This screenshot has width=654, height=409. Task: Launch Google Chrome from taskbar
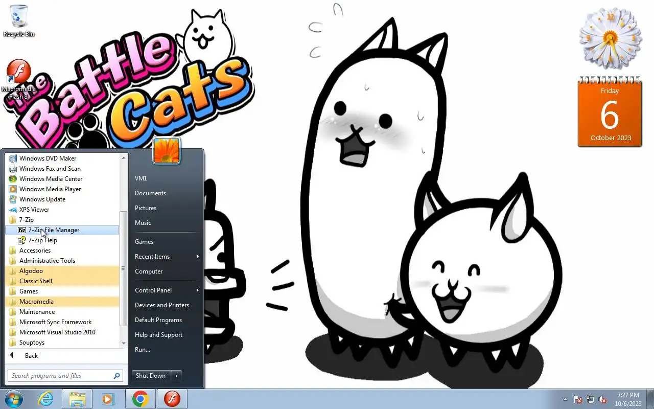click(x=141, y=399)
